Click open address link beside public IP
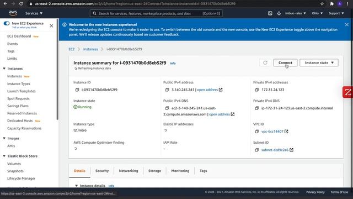Image resolution: width=353 pixels, height=199 pixels. (207, 90)
